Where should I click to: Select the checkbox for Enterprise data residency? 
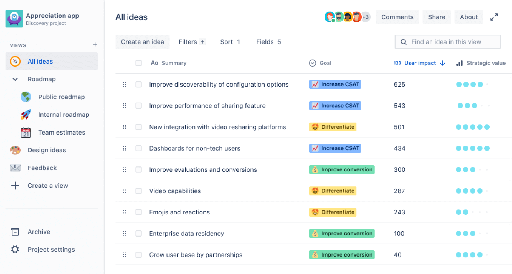(x=138, y=234)
